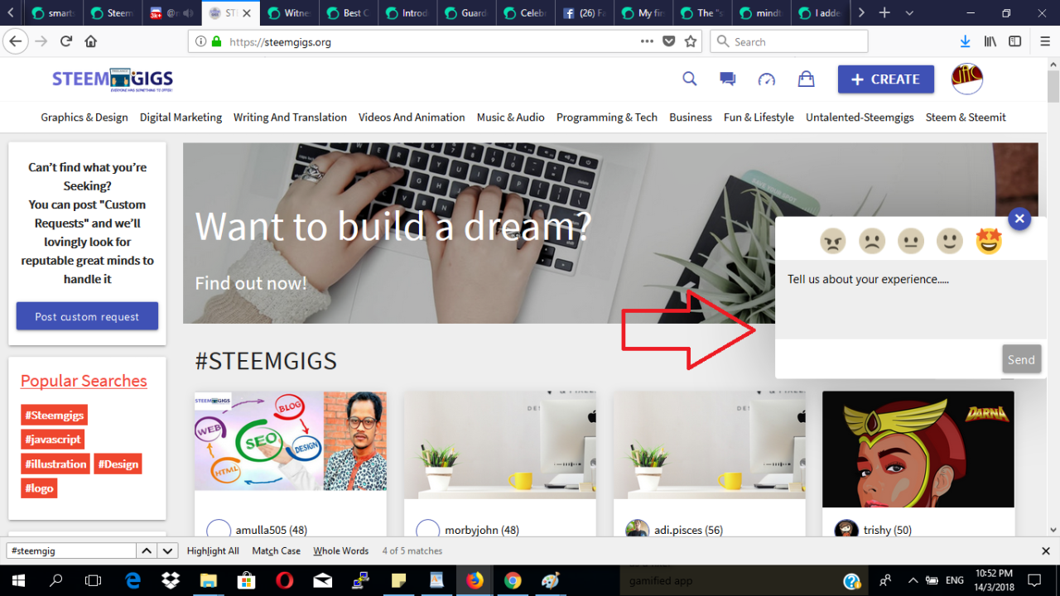Open the SEO gig thumbnail by amulla505
This screenshot has height=596, width=1060.
(291, 441)
